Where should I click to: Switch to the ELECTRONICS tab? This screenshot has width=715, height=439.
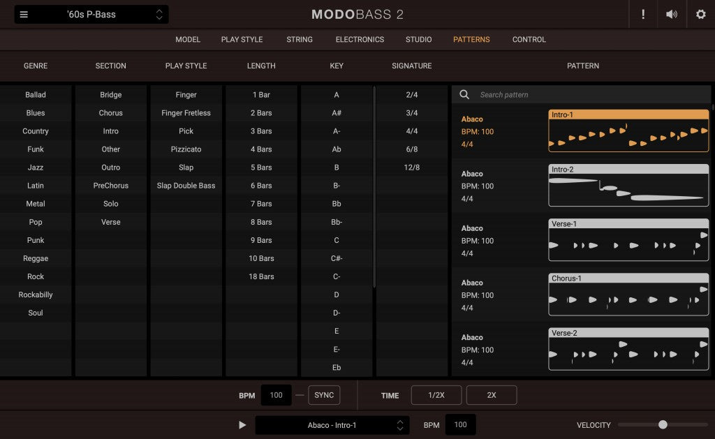pos(360,40)
